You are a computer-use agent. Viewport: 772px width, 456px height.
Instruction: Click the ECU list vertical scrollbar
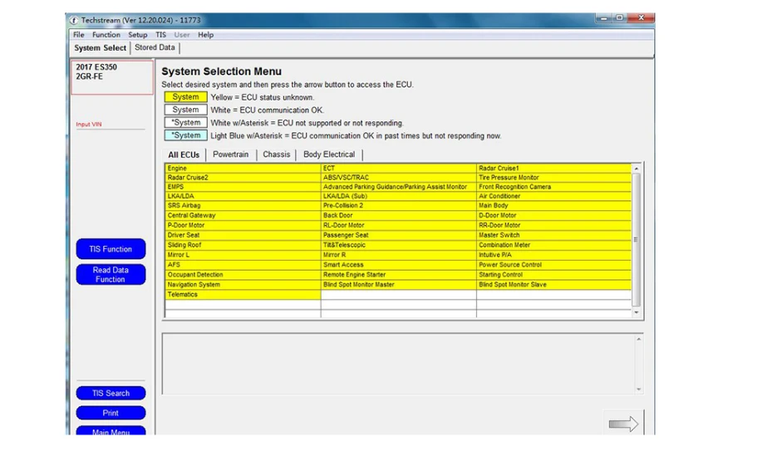click(636, 241)
